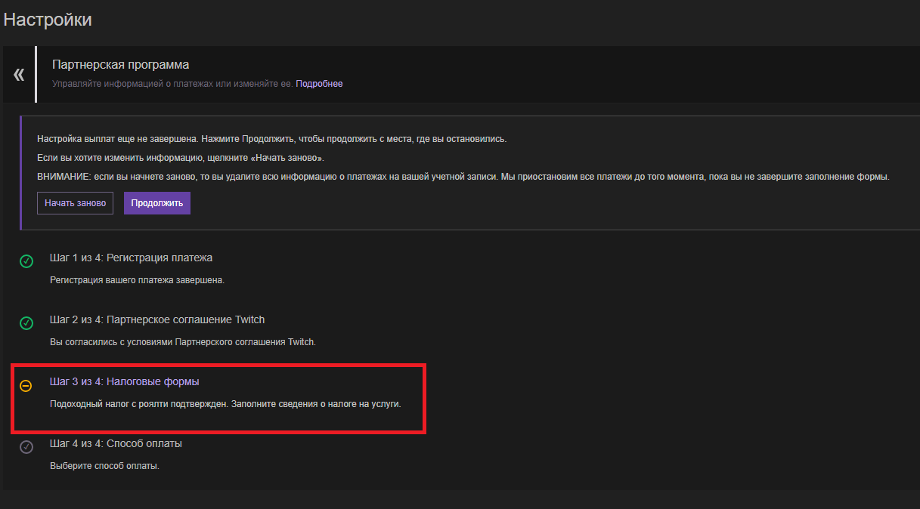Viewport: 920px width, 509px height.
Task: Click the royalty income tax confirmed description
Action: point(225,404)
